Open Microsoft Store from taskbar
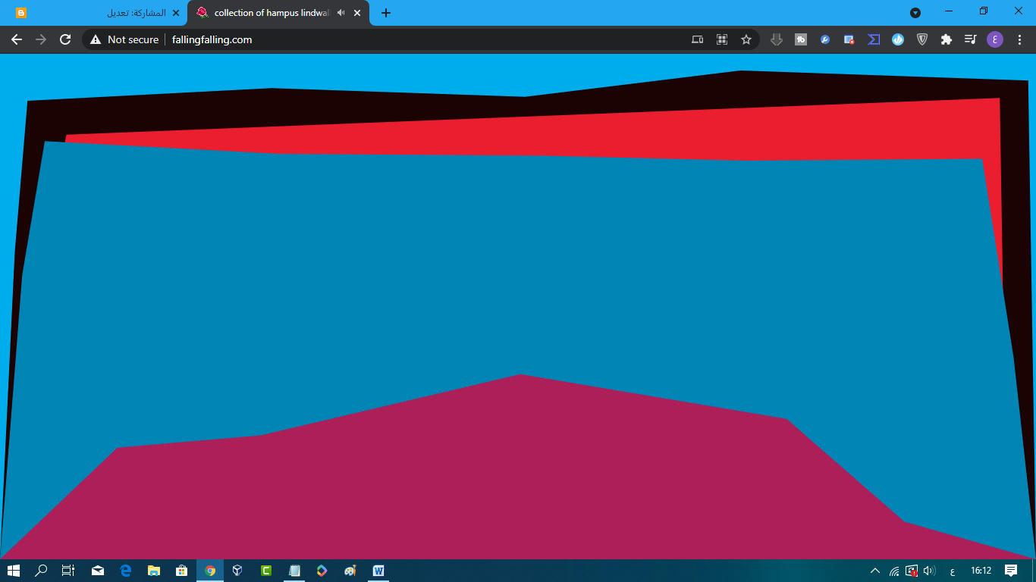 click(x=182, y=571)
